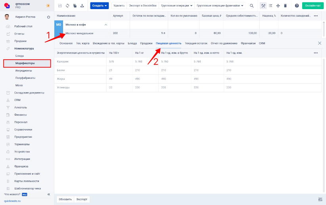Open the quickresto.ru link
The image size is (326, 205).
coord(12,201)
